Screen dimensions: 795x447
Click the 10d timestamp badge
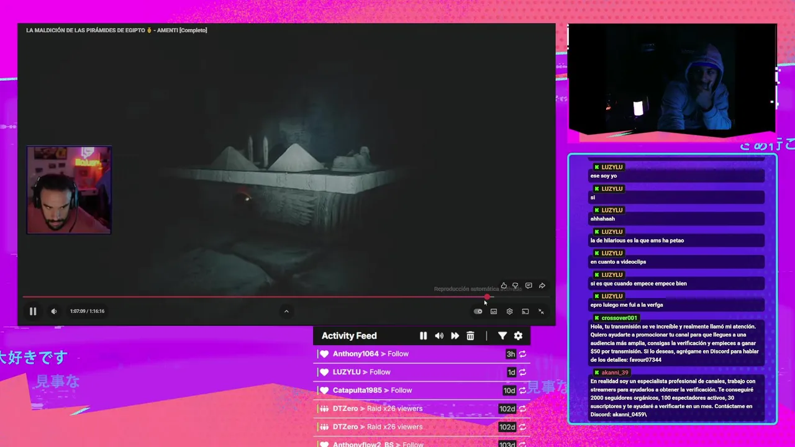[509, 391]
